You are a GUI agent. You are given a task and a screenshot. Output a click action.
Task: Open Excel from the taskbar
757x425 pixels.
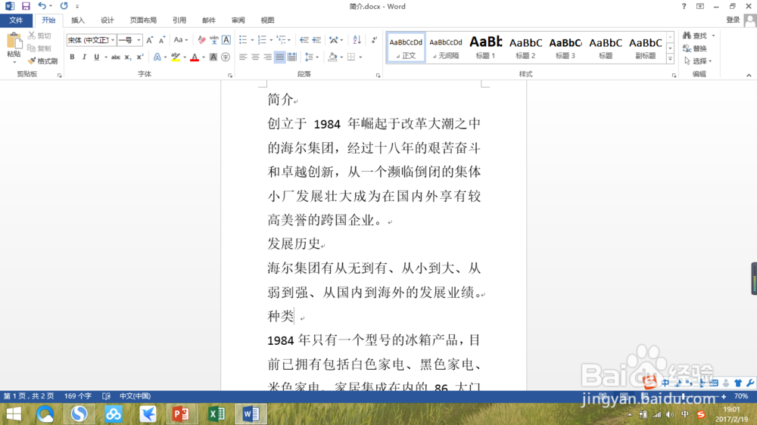point(217,414)
